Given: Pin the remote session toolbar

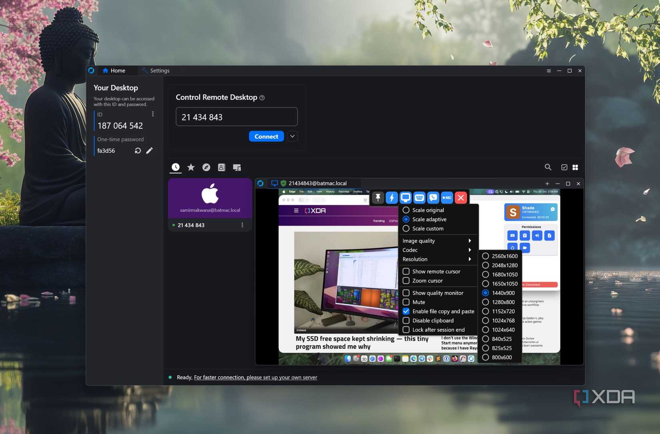Looking at the screenshot, I should (377, 197).
